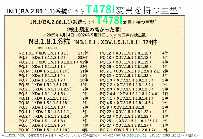Click the row 'PQ.9 (XDV.1.5.1.1.8.1.9)'
The image size is (203, 139).
pyautogui.click(x=134, y=107)
